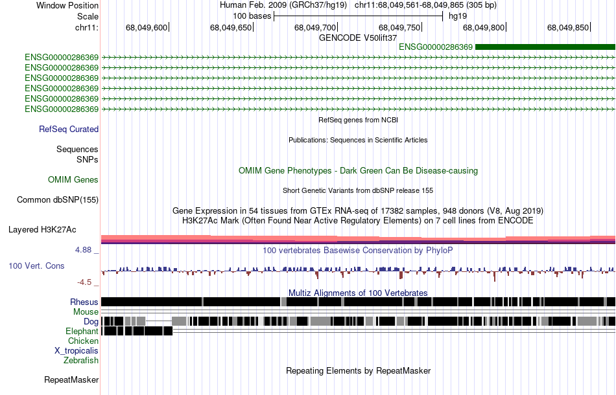This screenshot has width=616, height=395.
Task: Open the RefSeq genes from NCBI title
Action: (x=358, y=120)
